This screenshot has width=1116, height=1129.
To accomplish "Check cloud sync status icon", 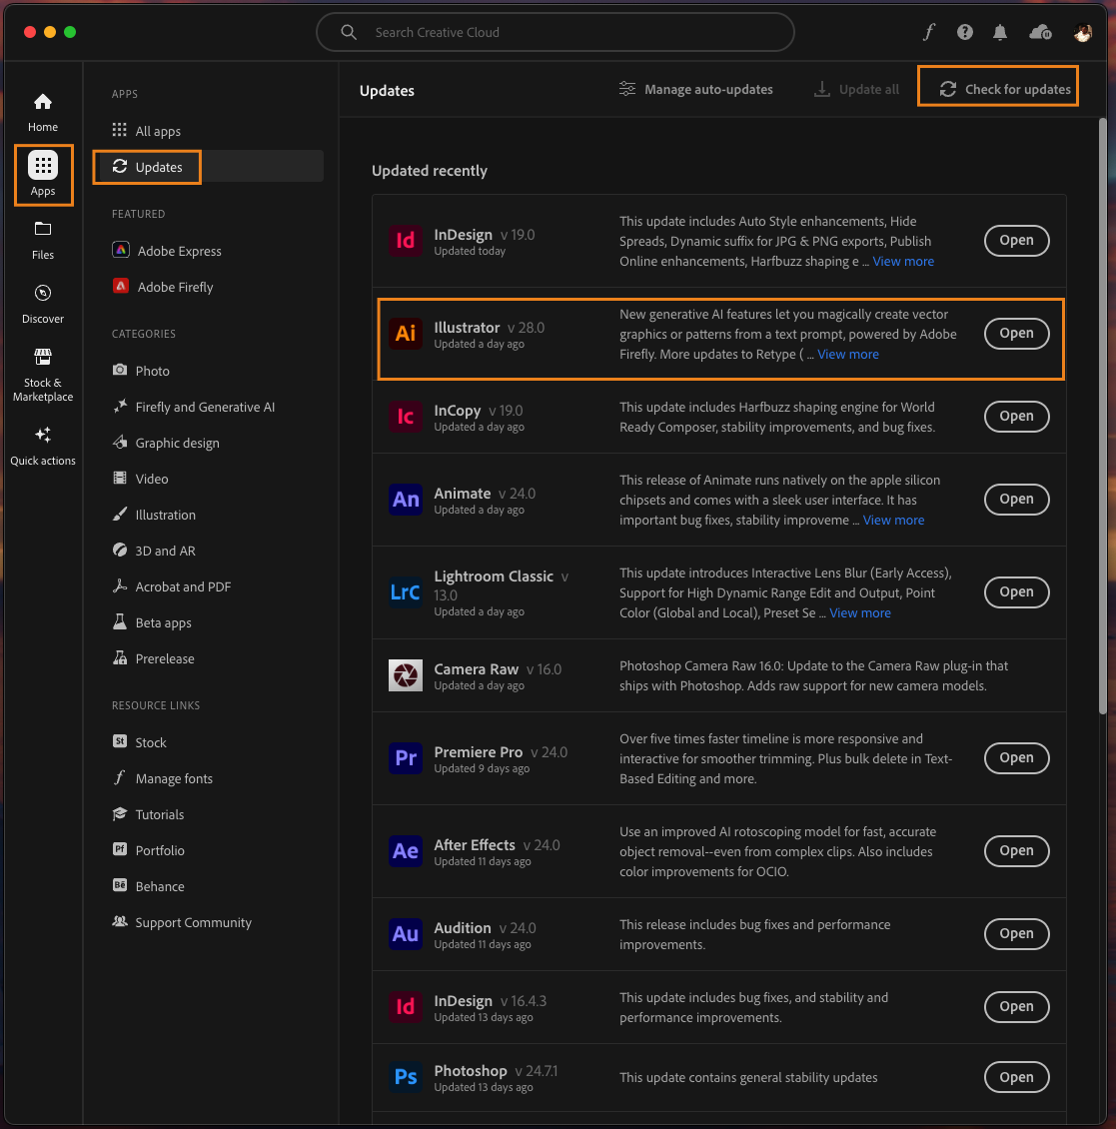I will [x=1039, y=32].
